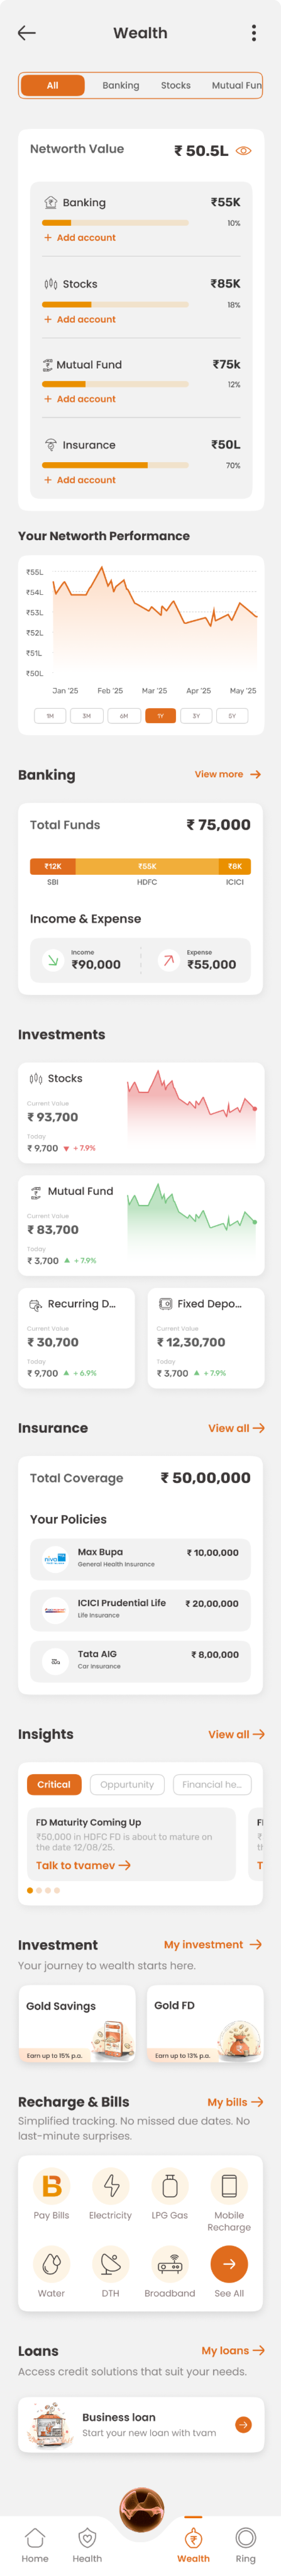Toggle networth value visibility eye icon
This screenshot has height=2576, width=281.
tap(243, 151)
